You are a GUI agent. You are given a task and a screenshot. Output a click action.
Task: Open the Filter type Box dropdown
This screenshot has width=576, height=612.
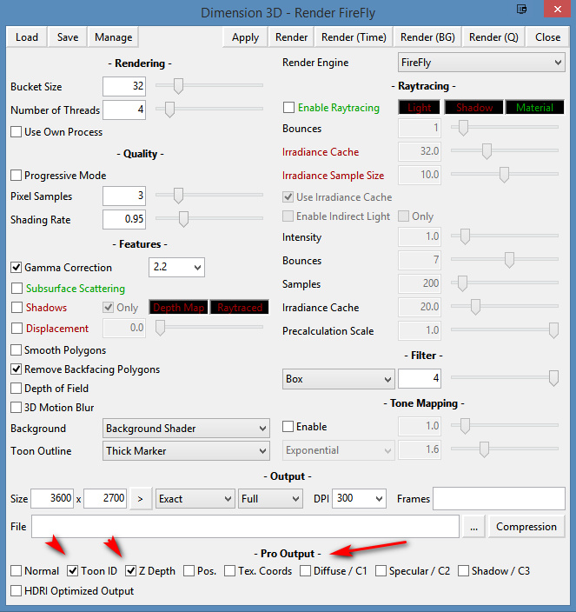[x=339, y=379]
